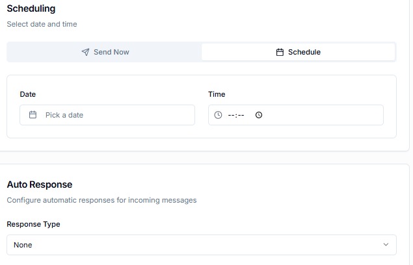This screenshot has height=265, width=413.
Task: Open the time picker with the clock button
Action: 259,115
